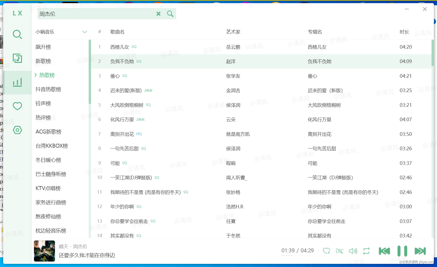
Task: Add playing song to favorites
Action: point(326,251)
